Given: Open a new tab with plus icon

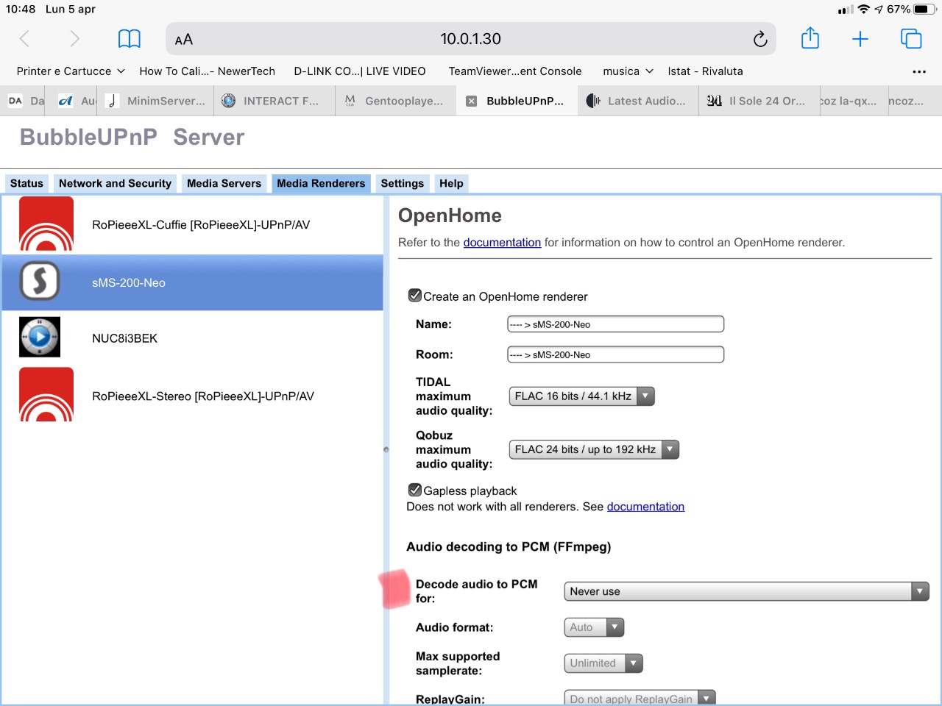Looking at the screenshot, I should tap(860, 39).
